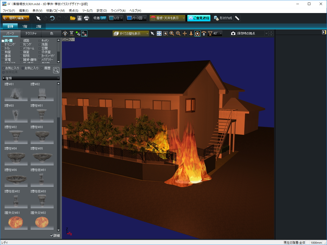
Task: Select the 玄関 category folder
Action: point(43,48)
